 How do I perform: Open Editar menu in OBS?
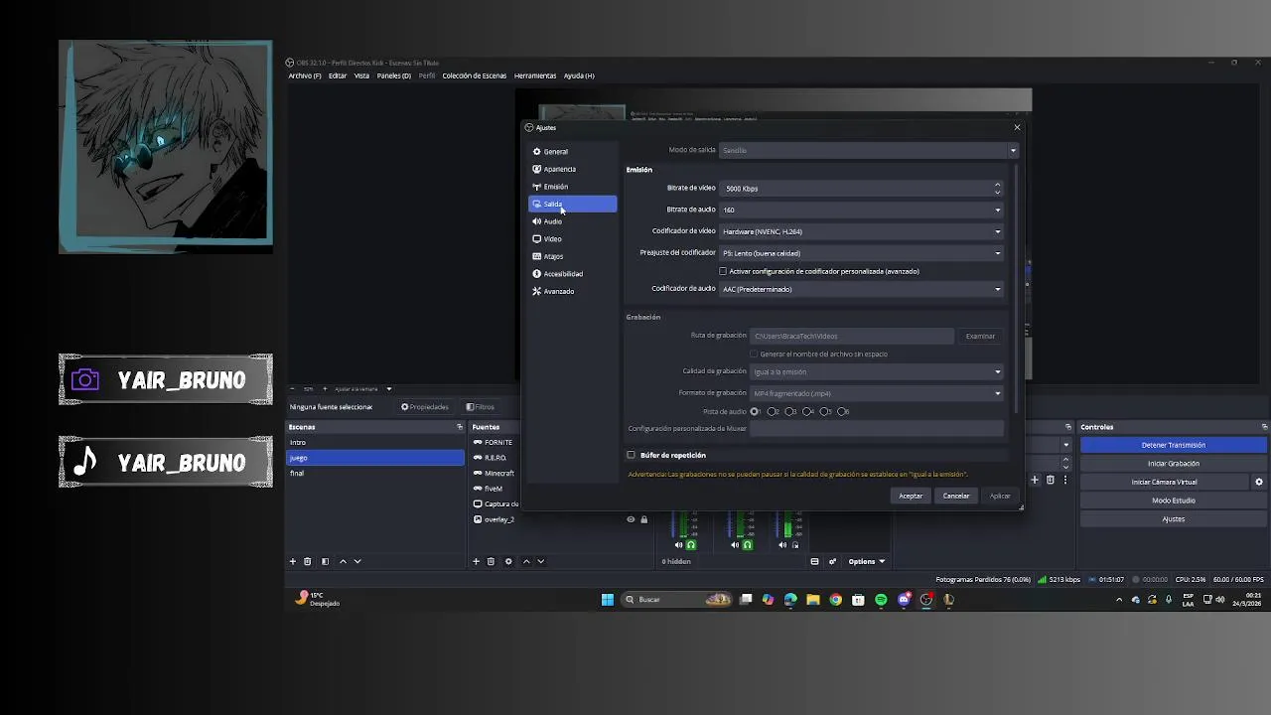(338, 75)
